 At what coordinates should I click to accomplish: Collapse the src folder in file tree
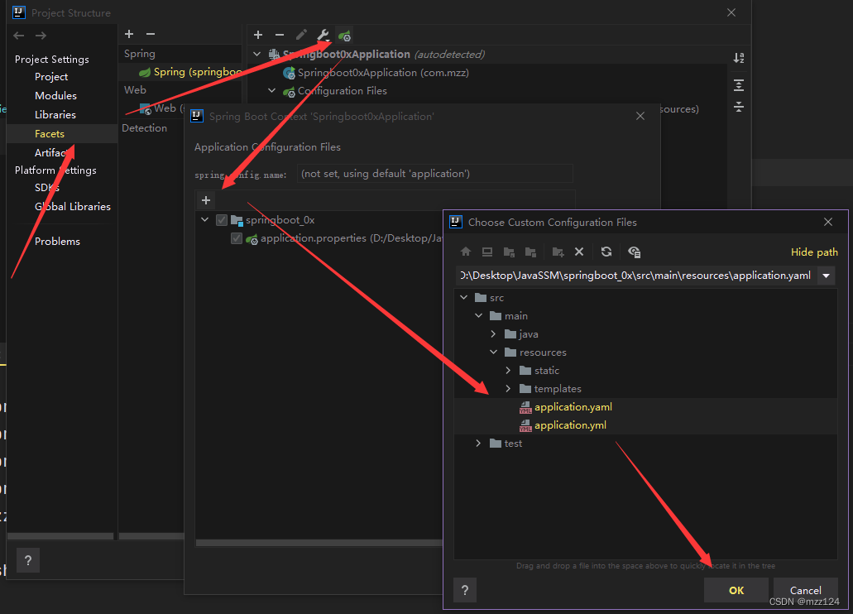[x=464, y=297]
